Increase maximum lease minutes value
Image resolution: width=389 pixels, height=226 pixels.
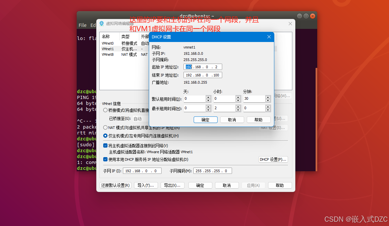(x=268, y=107)
